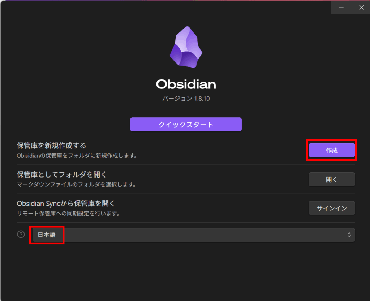Viewport: 370px width, 301px height.
Task: Click 開く to open folder as vault
Action: click(x=332, y=179)
